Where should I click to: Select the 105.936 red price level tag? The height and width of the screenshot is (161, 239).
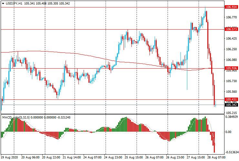pyautogui.click(x=231, y=68)
